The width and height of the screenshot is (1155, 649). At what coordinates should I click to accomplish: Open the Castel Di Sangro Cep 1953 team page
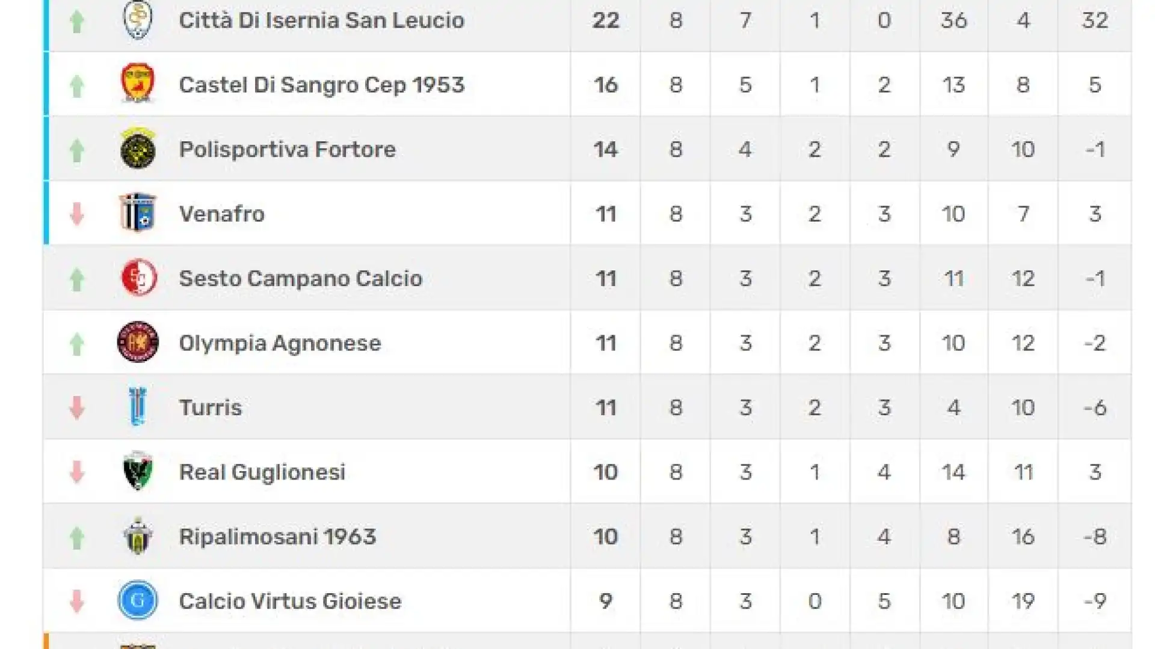tap(322, 85)
